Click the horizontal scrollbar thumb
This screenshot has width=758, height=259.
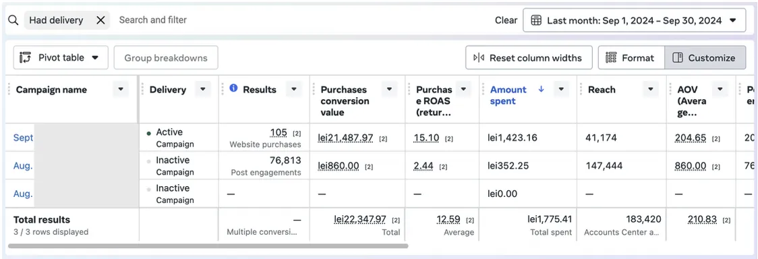pos(208,246)
